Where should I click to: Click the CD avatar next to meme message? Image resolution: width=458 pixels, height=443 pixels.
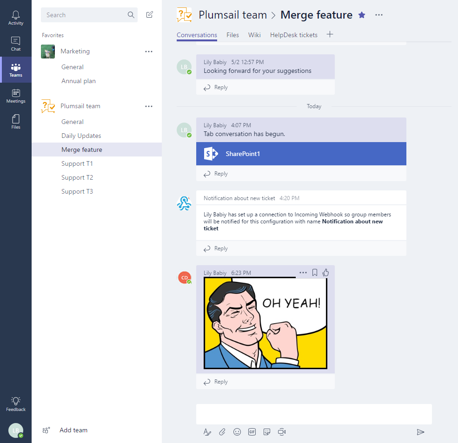tap(185, 278)
